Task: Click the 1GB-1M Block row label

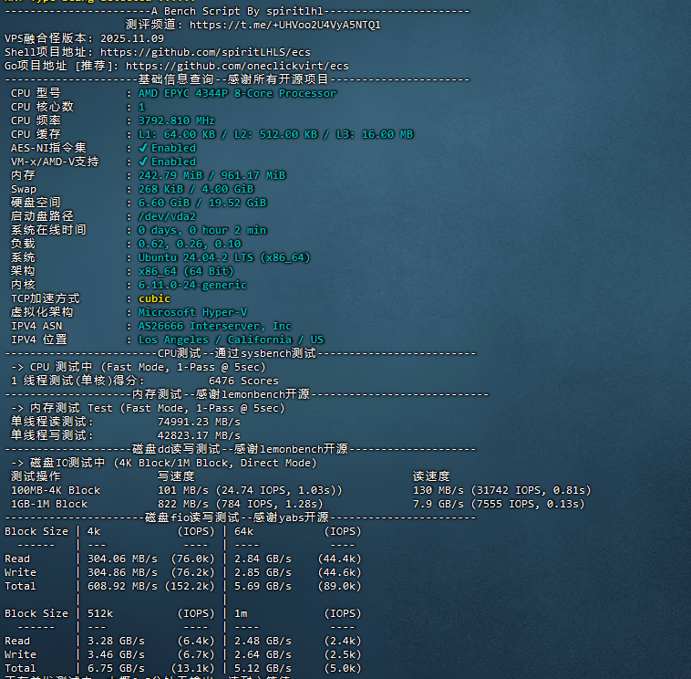Action: click(49, 504)
